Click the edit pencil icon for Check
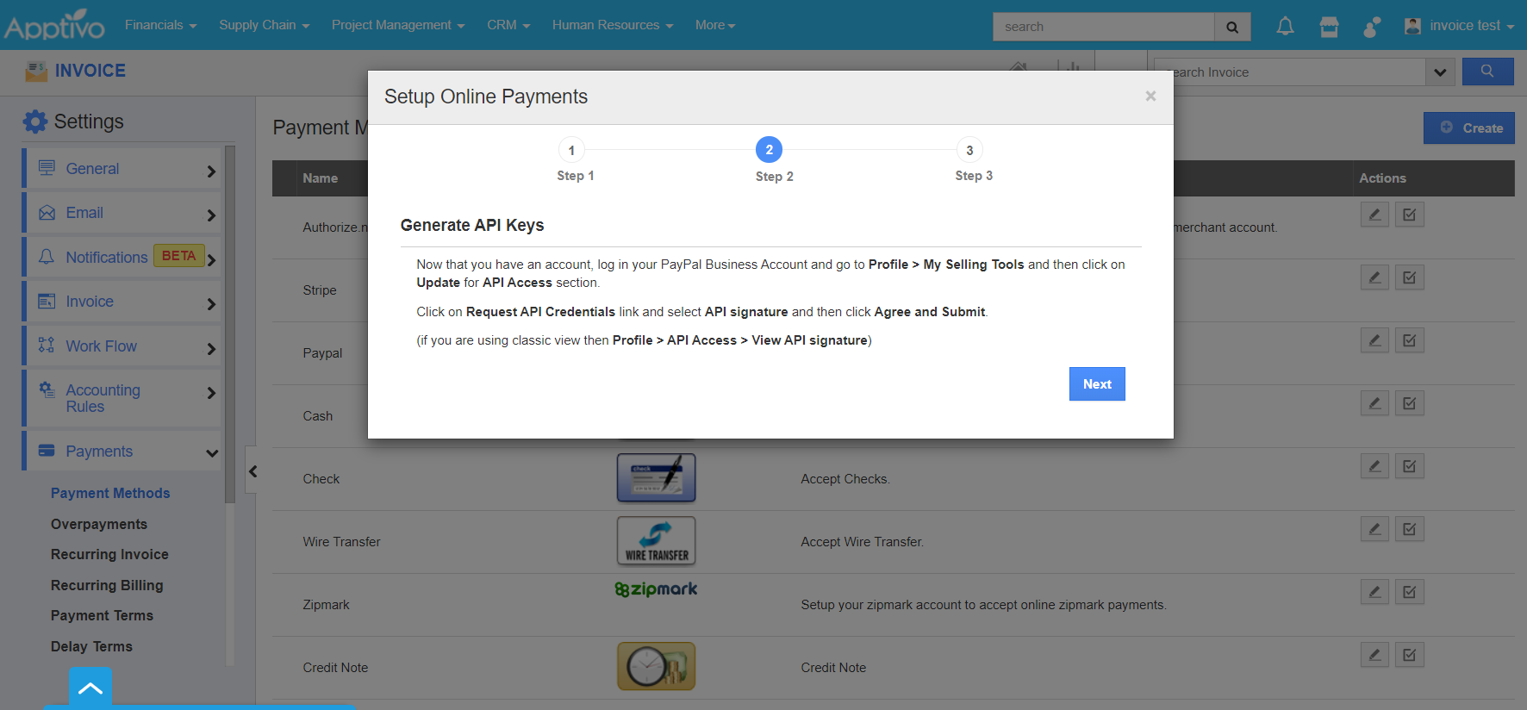This screenshot has height=710, width=1527. [x=1374, y=466]
